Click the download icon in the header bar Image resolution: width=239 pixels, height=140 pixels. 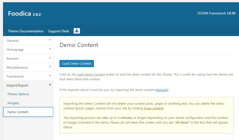point(77,31)
